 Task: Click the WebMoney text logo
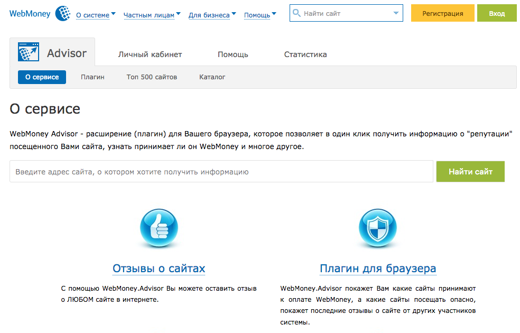(x=30, y=14)
